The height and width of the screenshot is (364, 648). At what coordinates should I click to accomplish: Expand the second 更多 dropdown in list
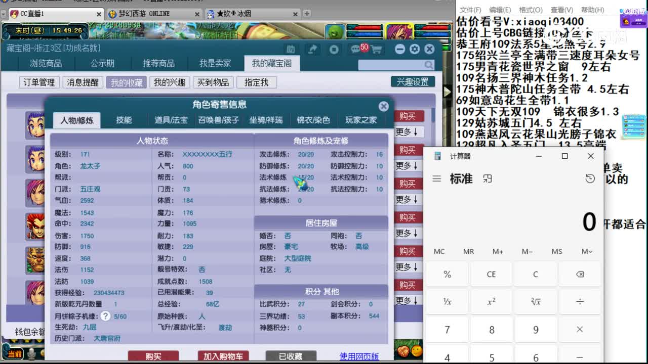[x=408, y=166]
